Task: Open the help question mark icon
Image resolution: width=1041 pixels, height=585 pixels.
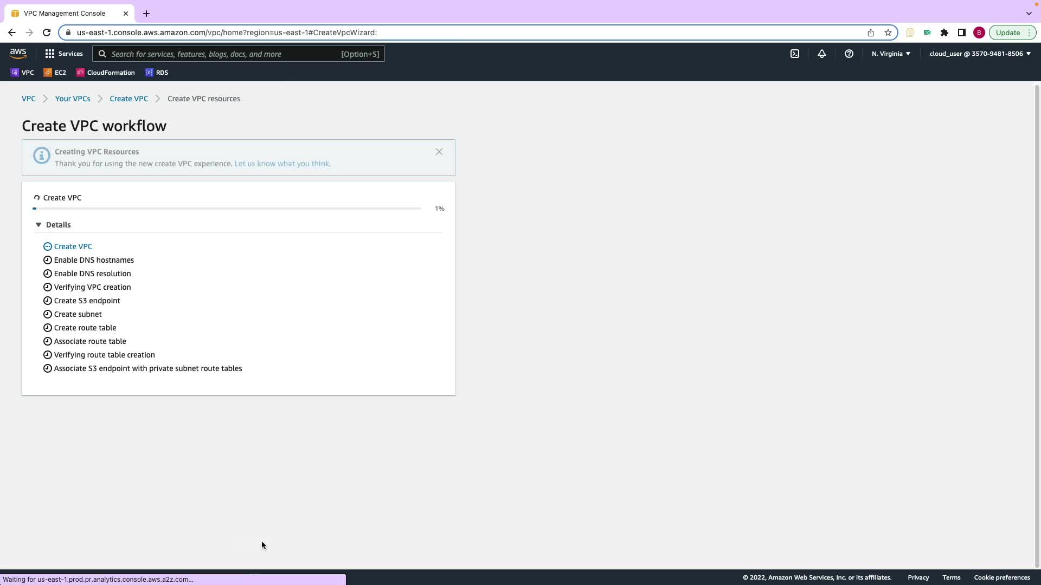Action: tap(849, 54)
